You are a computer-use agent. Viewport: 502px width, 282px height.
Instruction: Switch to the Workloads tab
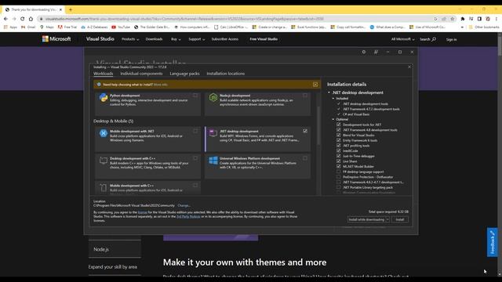tap(103, 74)
